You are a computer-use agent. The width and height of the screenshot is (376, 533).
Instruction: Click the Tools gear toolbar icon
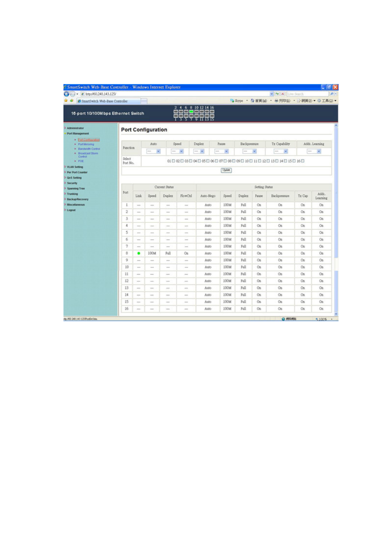[319, 101]
